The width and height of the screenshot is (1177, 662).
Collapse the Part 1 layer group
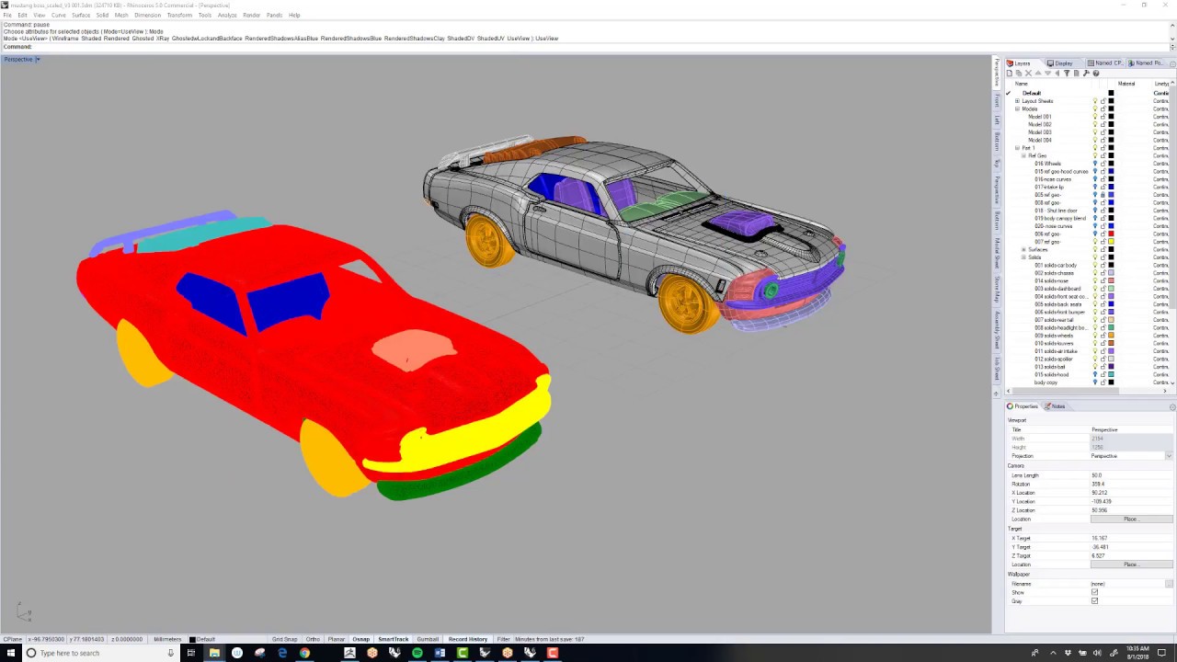pos(1017,148)
